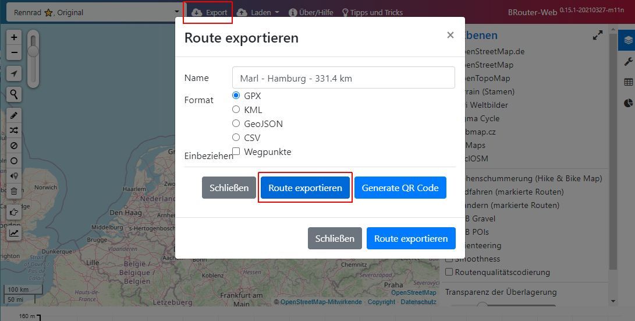Open the map search magnifier tool
635x321 pixels.
[x=14, y=94]
